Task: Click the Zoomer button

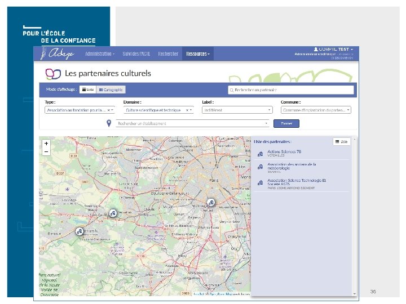Action: pos(286,123)
